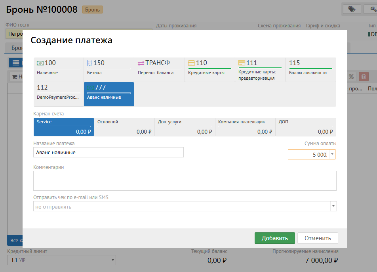Select 111 Кредитные карты: предавторизация tile

coord(260,69)
